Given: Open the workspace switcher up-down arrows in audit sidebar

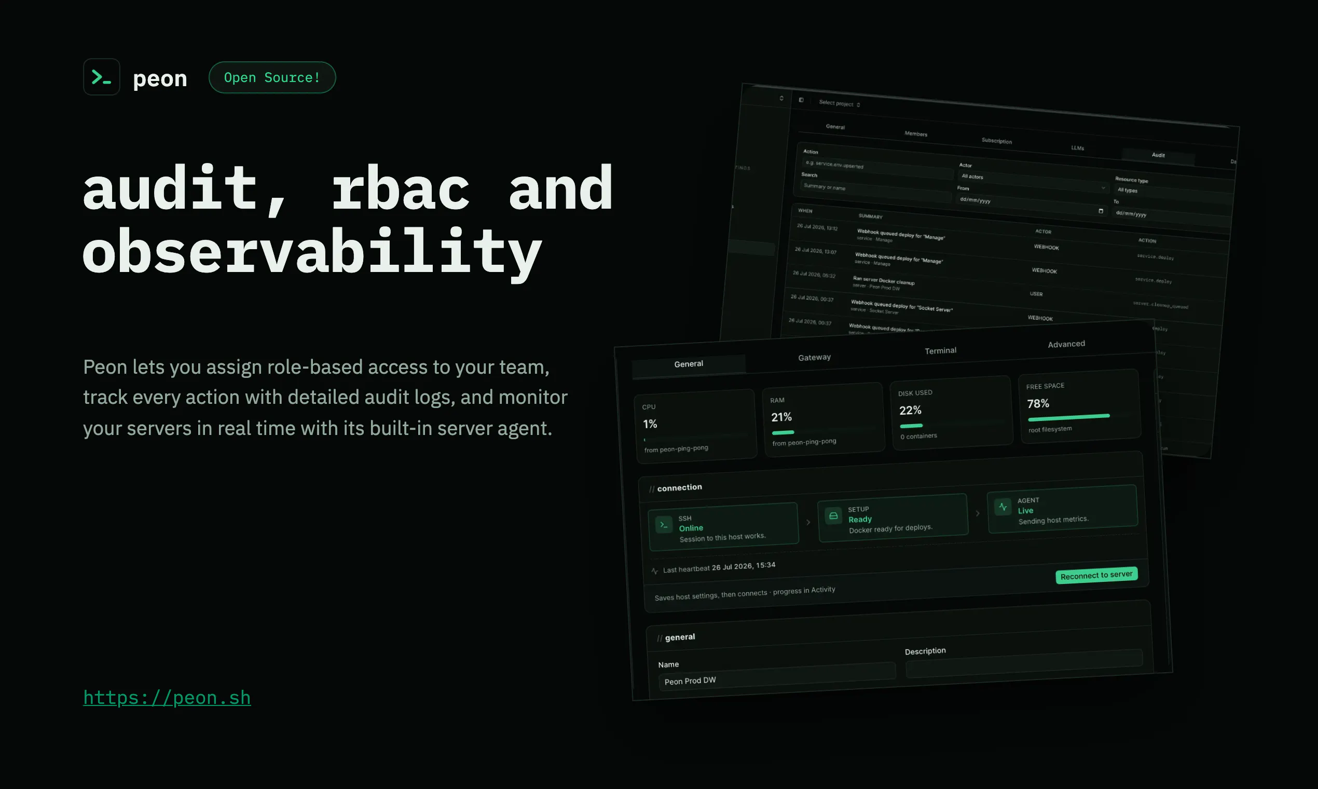Looking at the screenshot, I should pyautogui.click(x=781, y=98).
